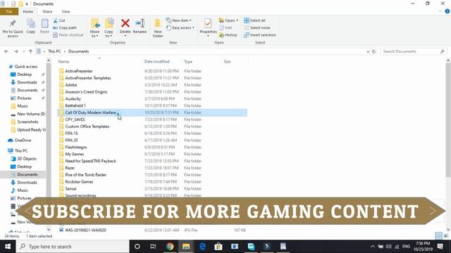Expand address bar history dropdown
Viewport: 451px width, 253px height.
[368, 51]
